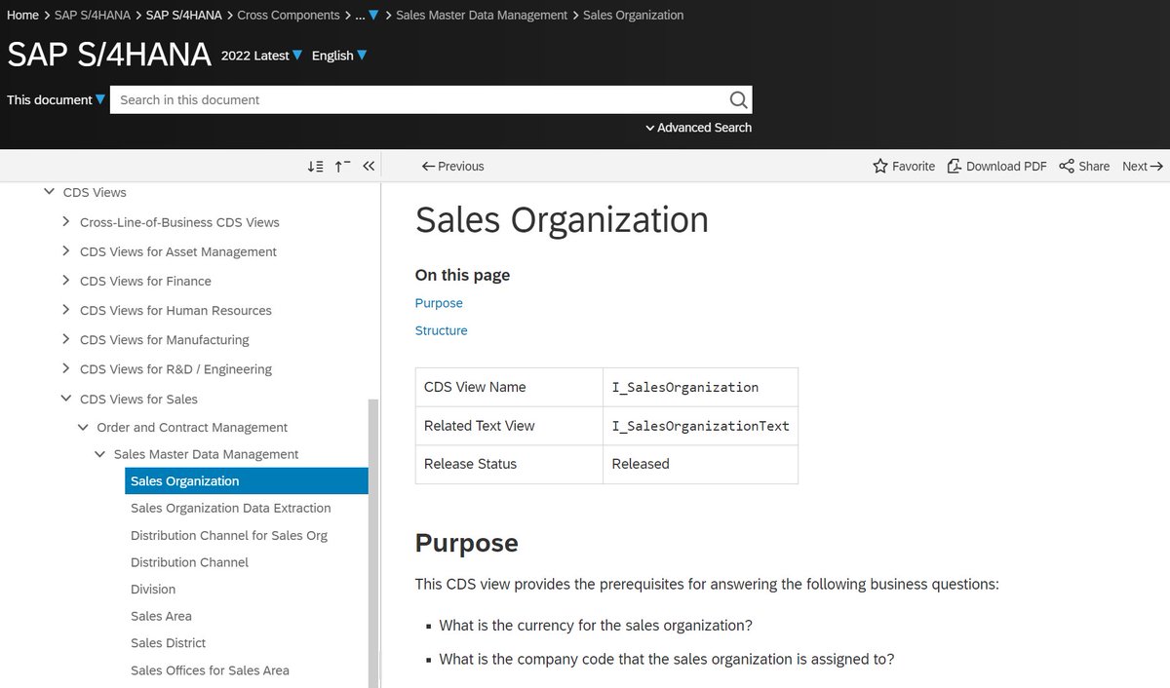Viewport: 1170px width, 688px height.
Task: Click the first SAP S/4HANA breadcrumb
Action: click(93, 15)
